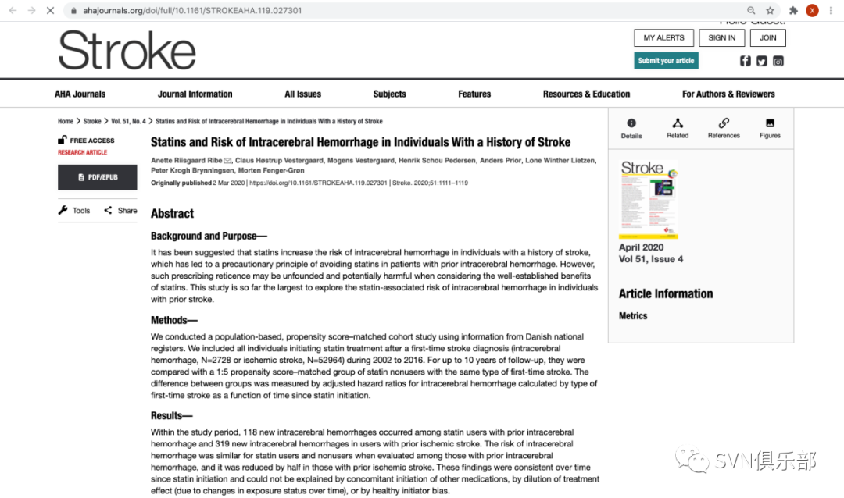
Task: Go to Home in the breadcrumb
Action: pyautogui.click(x=66, y=121)
